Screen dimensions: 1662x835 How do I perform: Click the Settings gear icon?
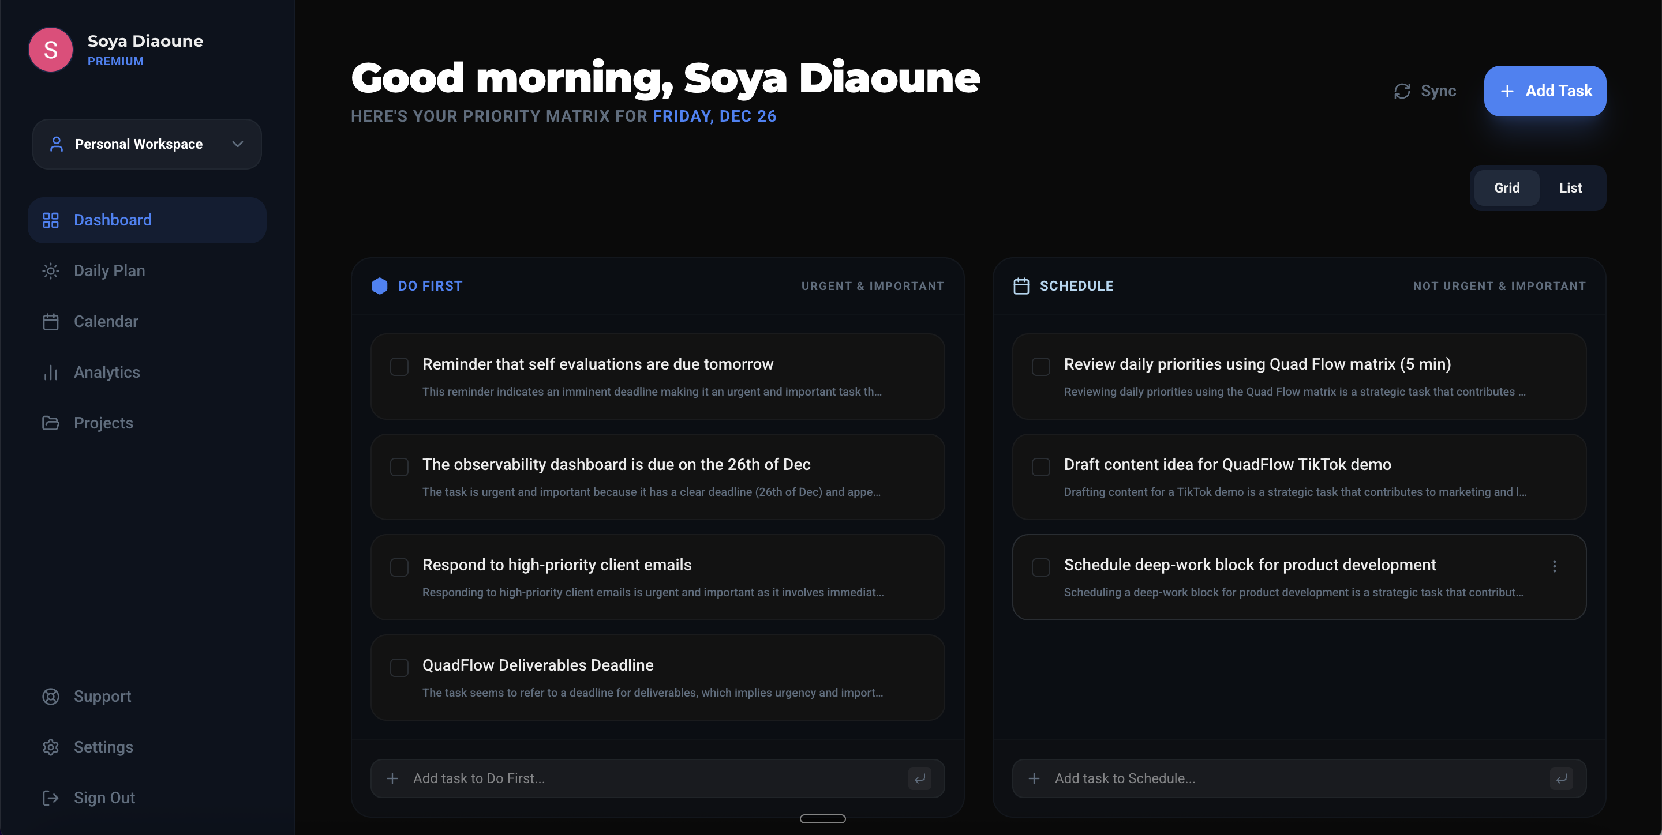pos(50,747)
